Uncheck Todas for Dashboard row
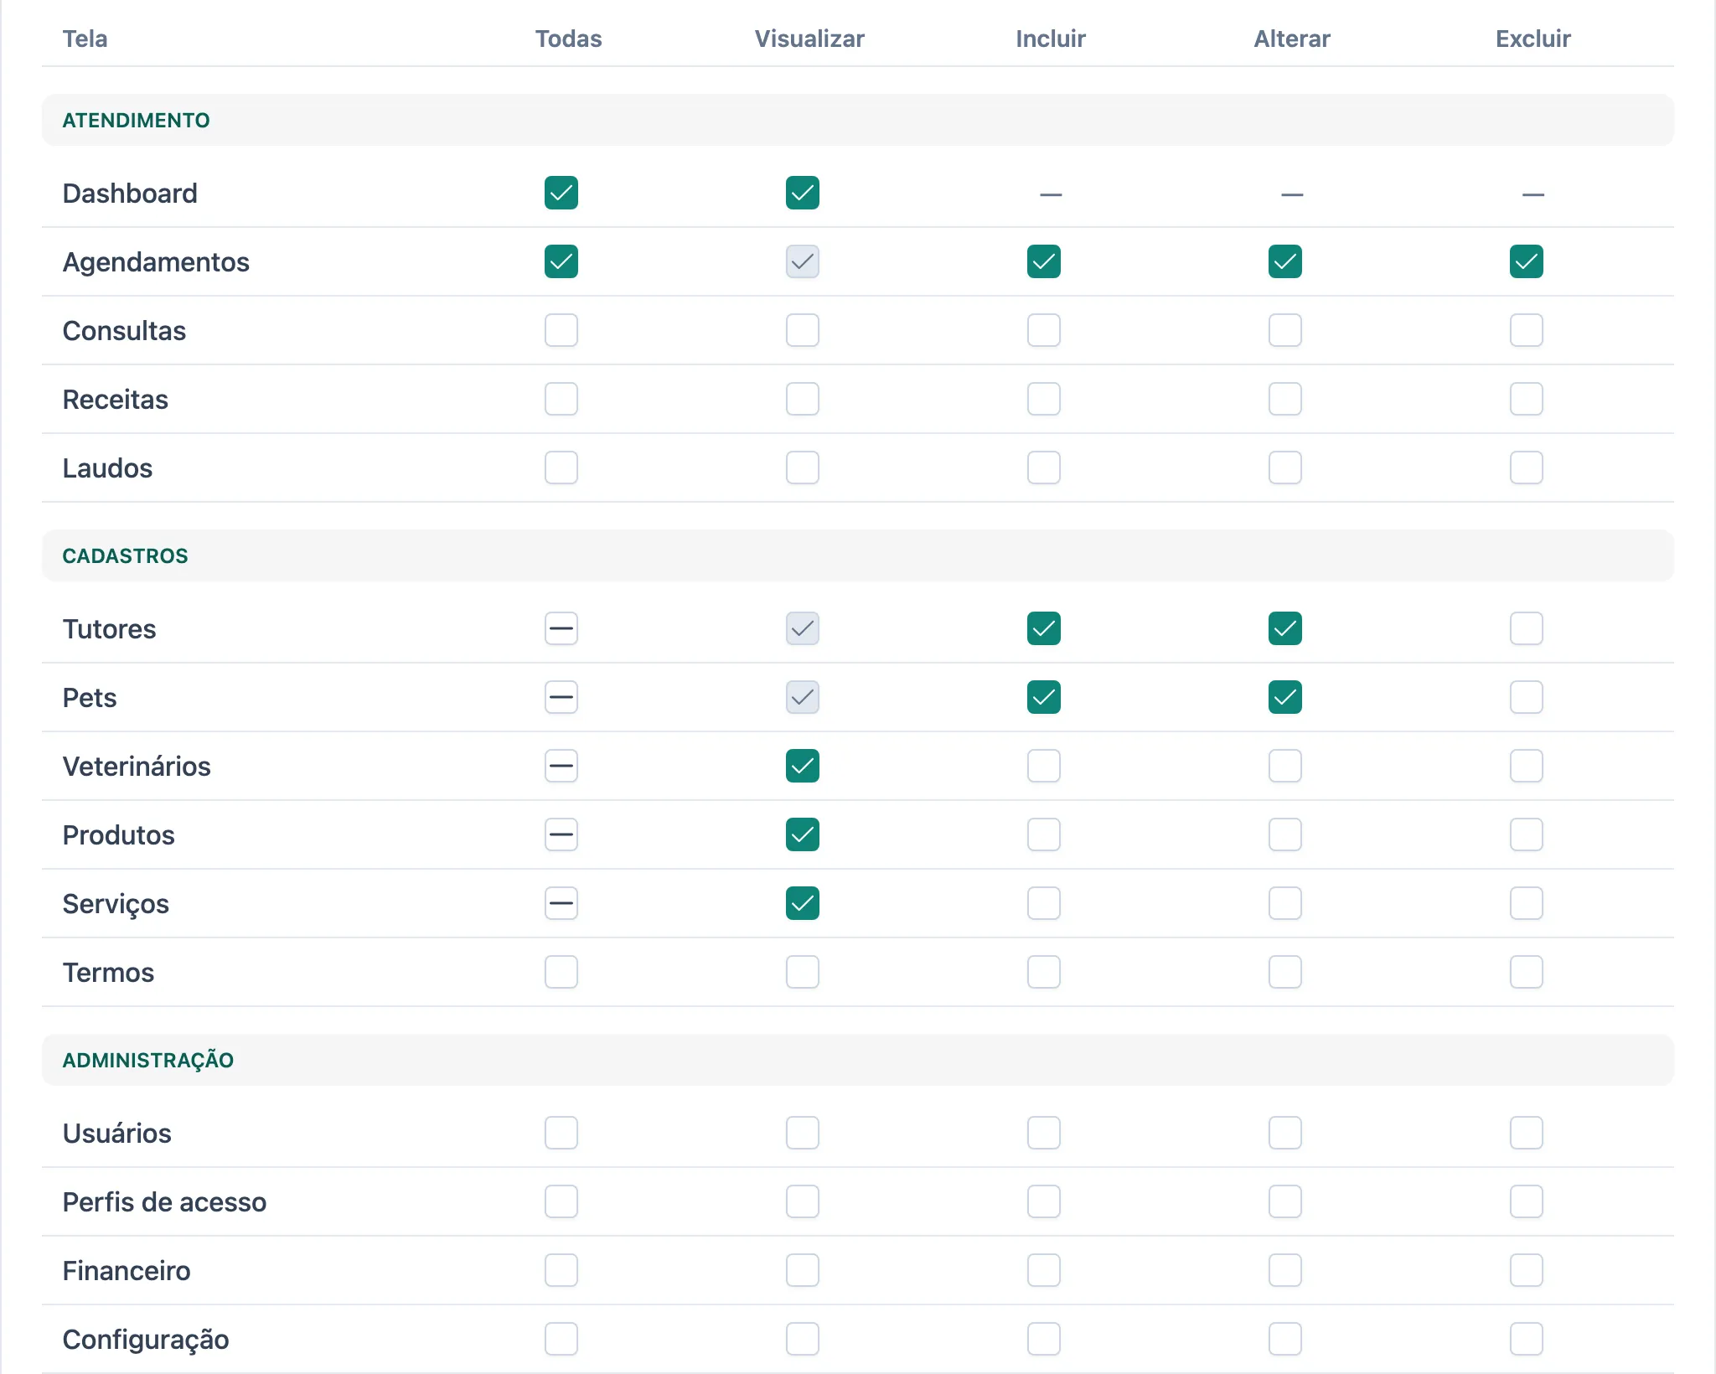Screen dimensions: 1716x1374 tap(561, 193)
